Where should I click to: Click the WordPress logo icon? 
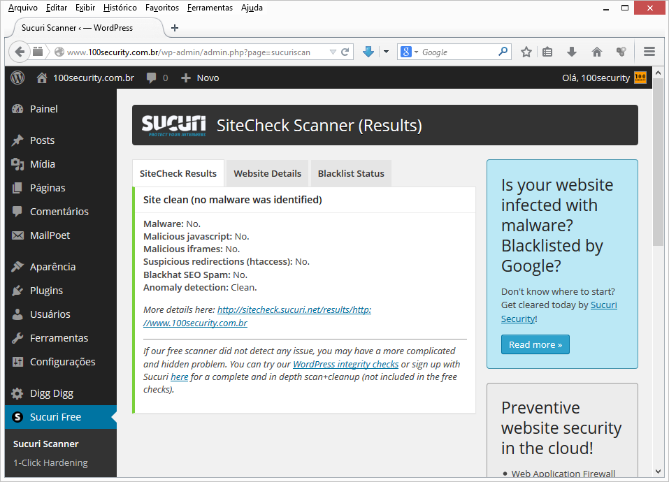pyautogui.click(x=17, y=78)
